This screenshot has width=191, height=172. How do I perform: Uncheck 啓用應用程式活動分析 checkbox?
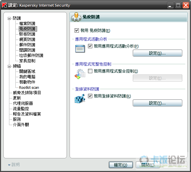point(90,46)
